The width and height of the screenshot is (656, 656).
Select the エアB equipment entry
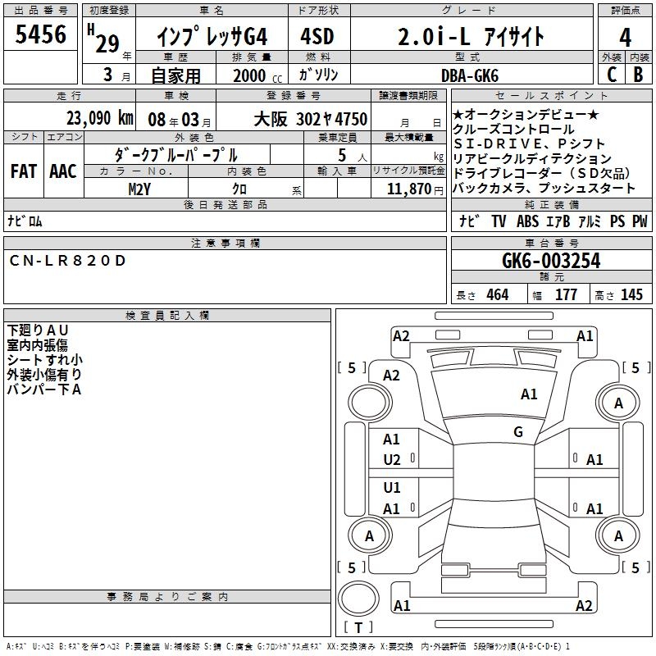click(x=558, y=221)
